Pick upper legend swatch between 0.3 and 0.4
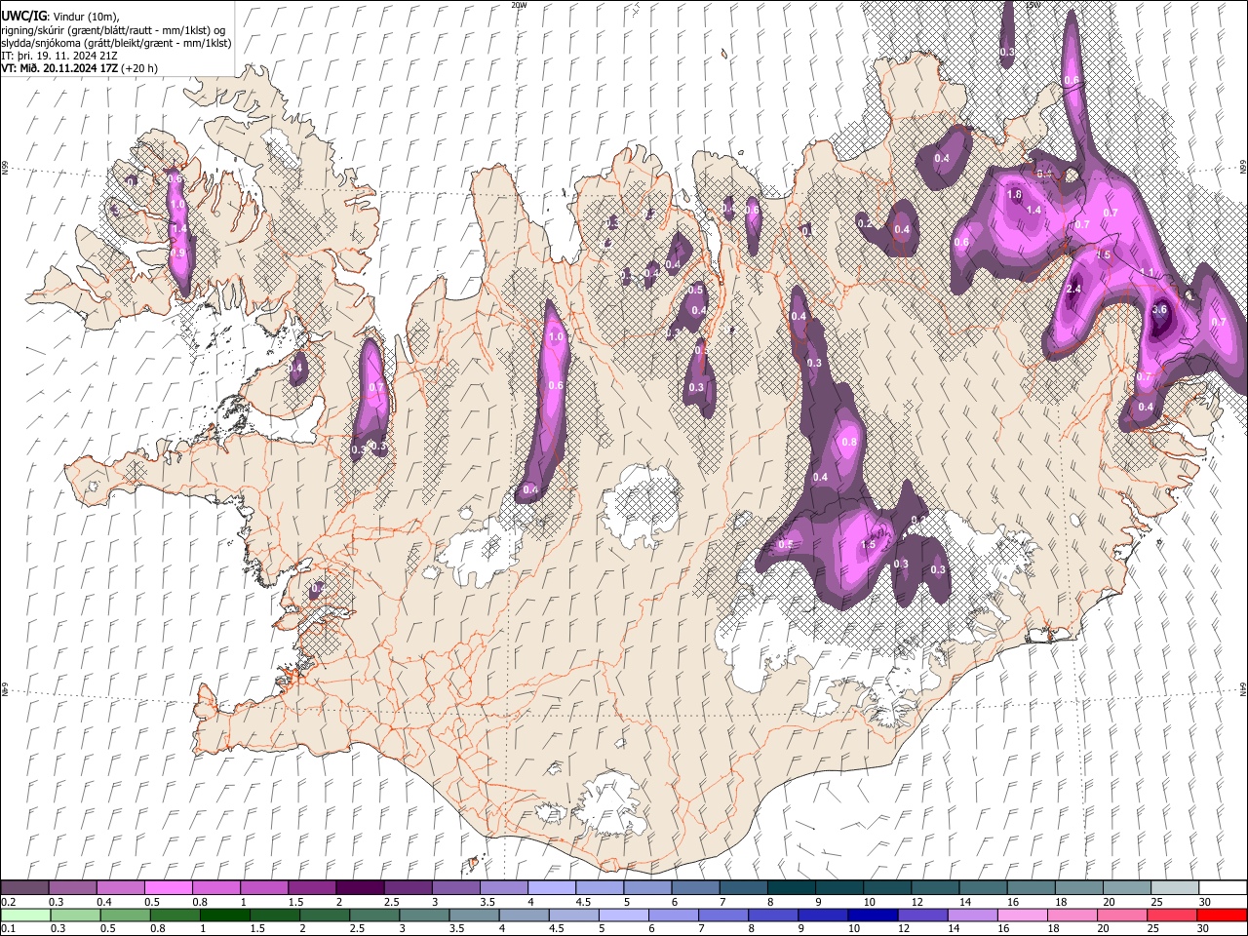This screenshot has width=1248, height=936. 73,888
